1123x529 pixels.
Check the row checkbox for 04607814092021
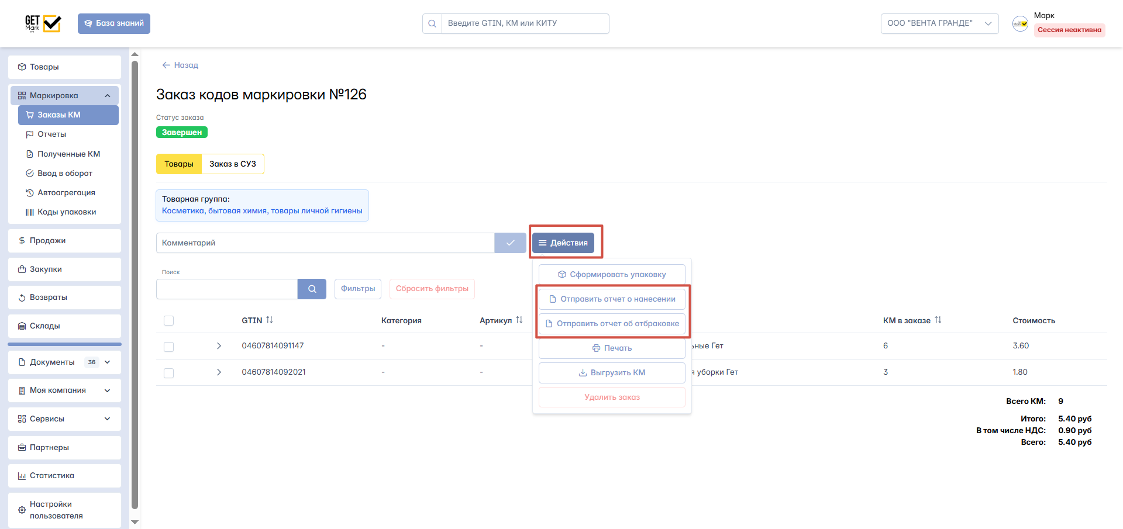coord(169,374)
